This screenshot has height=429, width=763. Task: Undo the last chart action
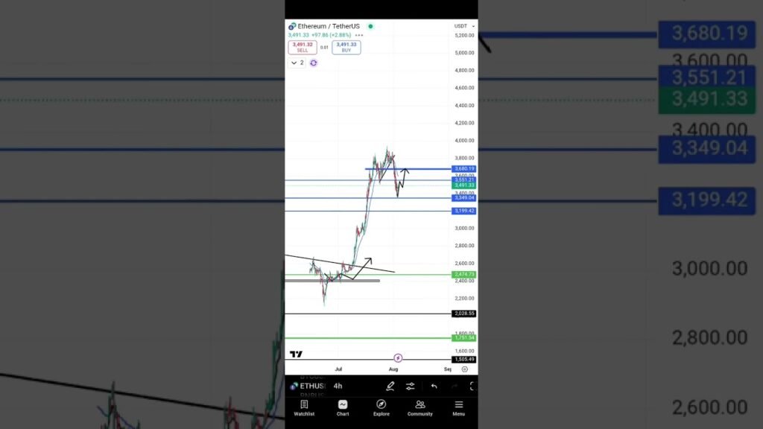click(x=434, y=386)
